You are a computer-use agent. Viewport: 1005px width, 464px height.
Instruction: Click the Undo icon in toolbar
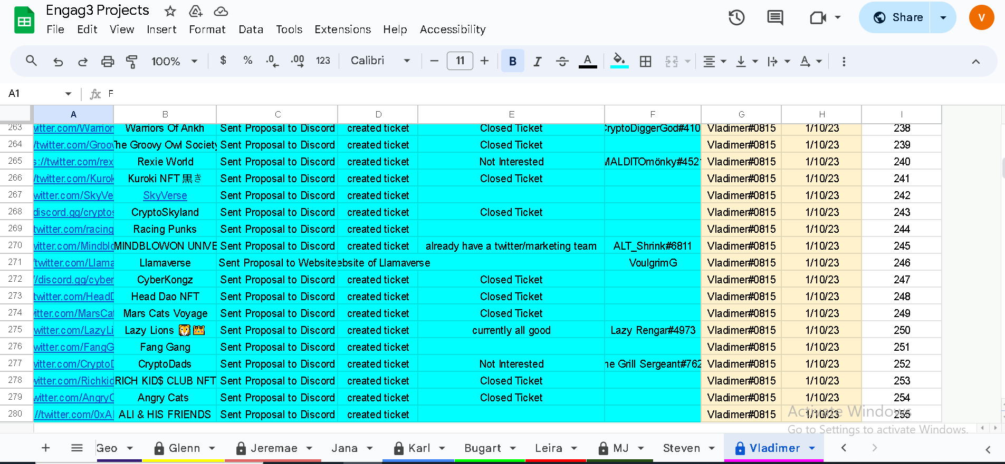[x=58, y=62]
